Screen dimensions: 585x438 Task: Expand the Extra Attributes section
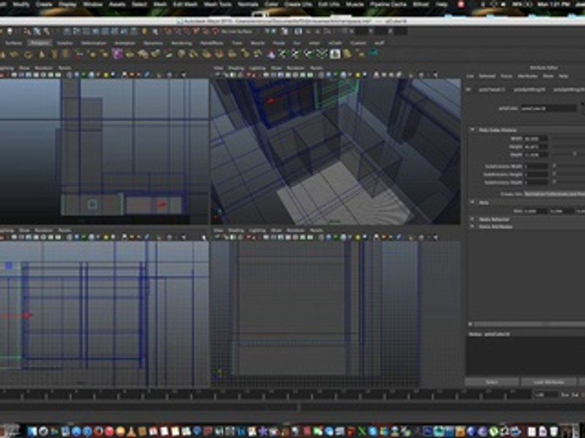pyautogui.click(x=472, y=226)
